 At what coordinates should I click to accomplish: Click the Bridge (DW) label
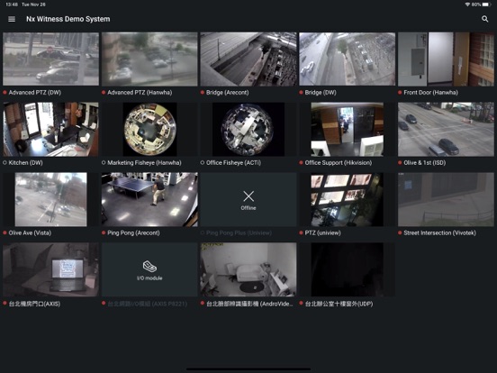(x=321, y=93)
